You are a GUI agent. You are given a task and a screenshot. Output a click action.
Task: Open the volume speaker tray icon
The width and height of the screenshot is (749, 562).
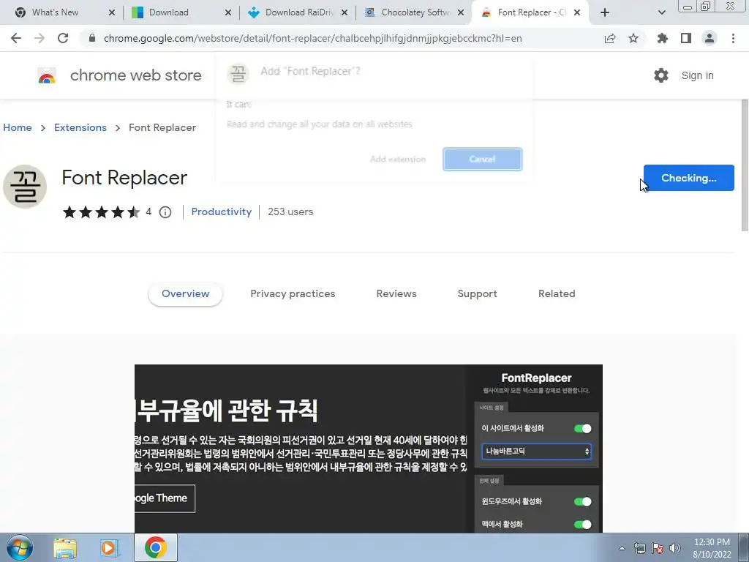click(675, 548)
